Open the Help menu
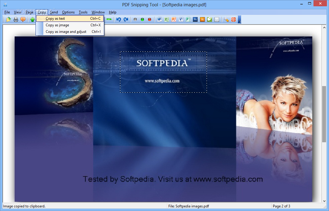This screenshot has width=329, height=211. click(x=113, y=12)
